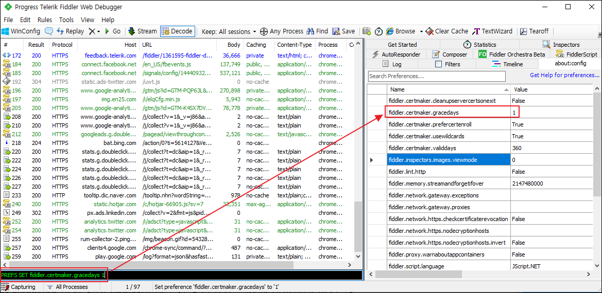Open Find with the binoculars icon
The width and height of the screenshot is (602, 293).
tap(317, 31)
